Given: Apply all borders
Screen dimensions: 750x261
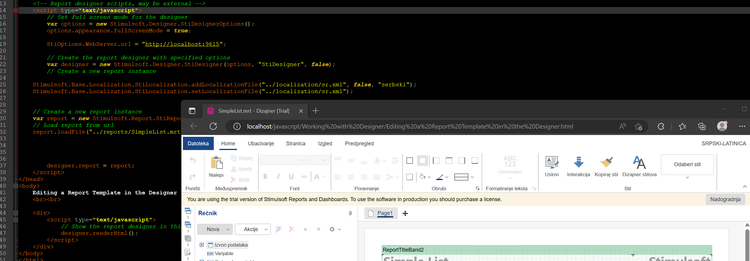Looking at the screenshot, I should tap(410, 161).
